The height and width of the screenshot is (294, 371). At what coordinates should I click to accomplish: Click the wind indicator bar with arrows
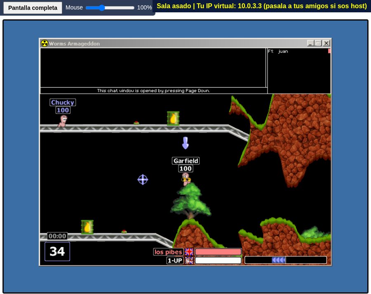click(x=286, y=260)
